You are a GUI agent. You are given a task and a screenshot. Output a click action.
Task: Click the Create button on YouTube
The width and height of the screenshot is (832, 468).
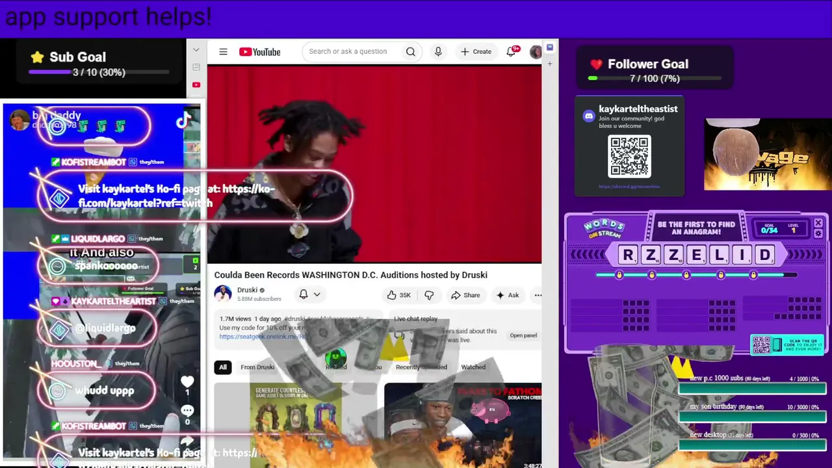click(476, 52)
